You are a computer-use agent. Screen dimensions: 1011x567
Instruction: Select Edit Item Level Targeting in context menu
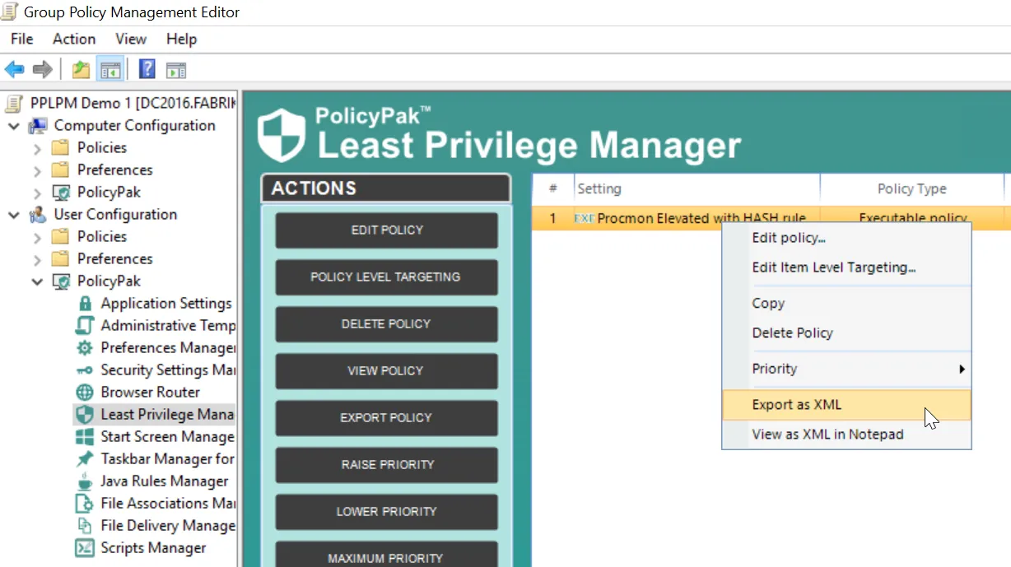[x=833, y=267]
